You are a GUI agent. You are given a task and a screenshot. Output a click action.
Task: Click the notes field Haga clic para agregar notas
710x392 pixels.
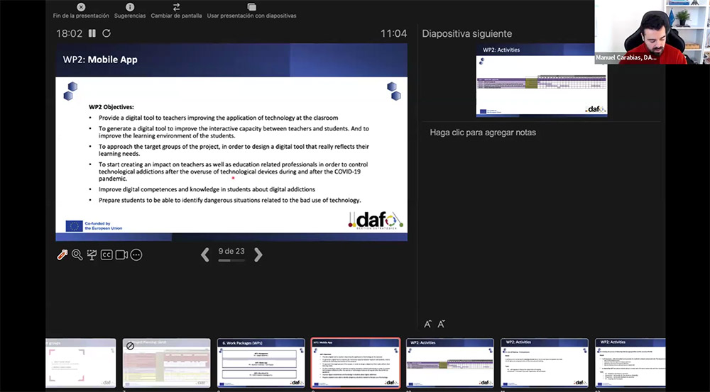pyautogui.click(x=483, y=133)
